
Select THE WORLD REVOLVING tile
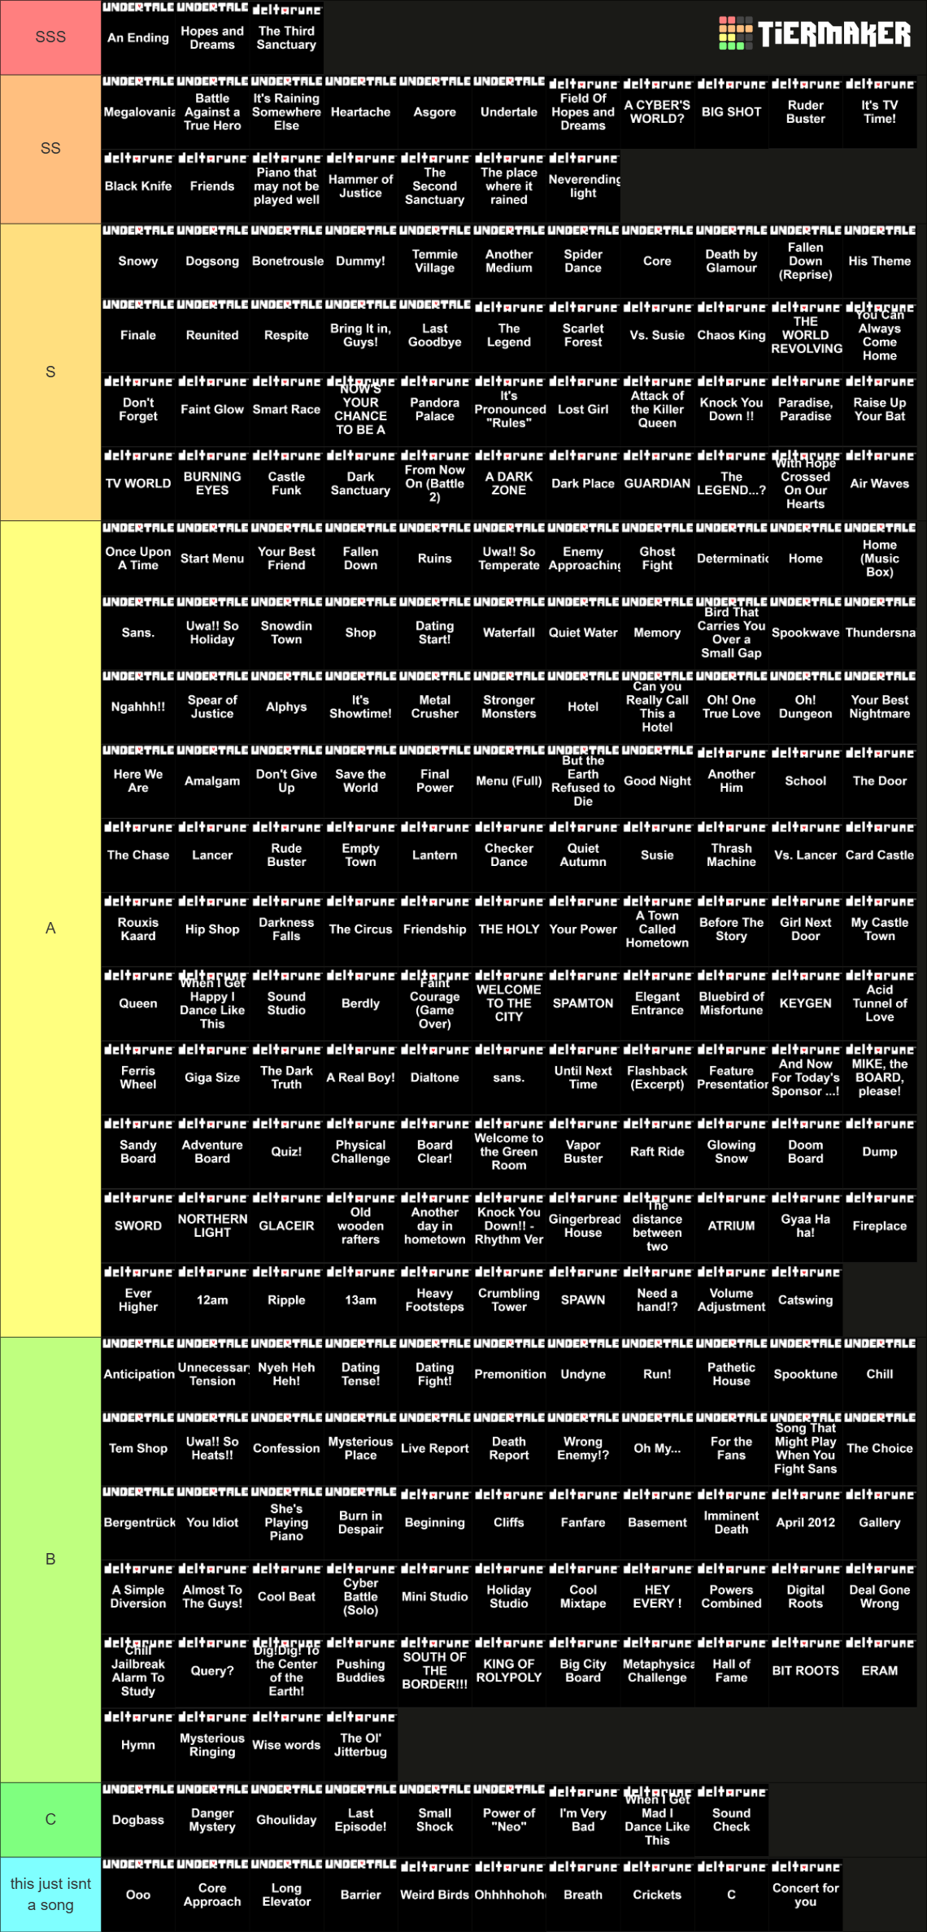[x=806, y=335]
